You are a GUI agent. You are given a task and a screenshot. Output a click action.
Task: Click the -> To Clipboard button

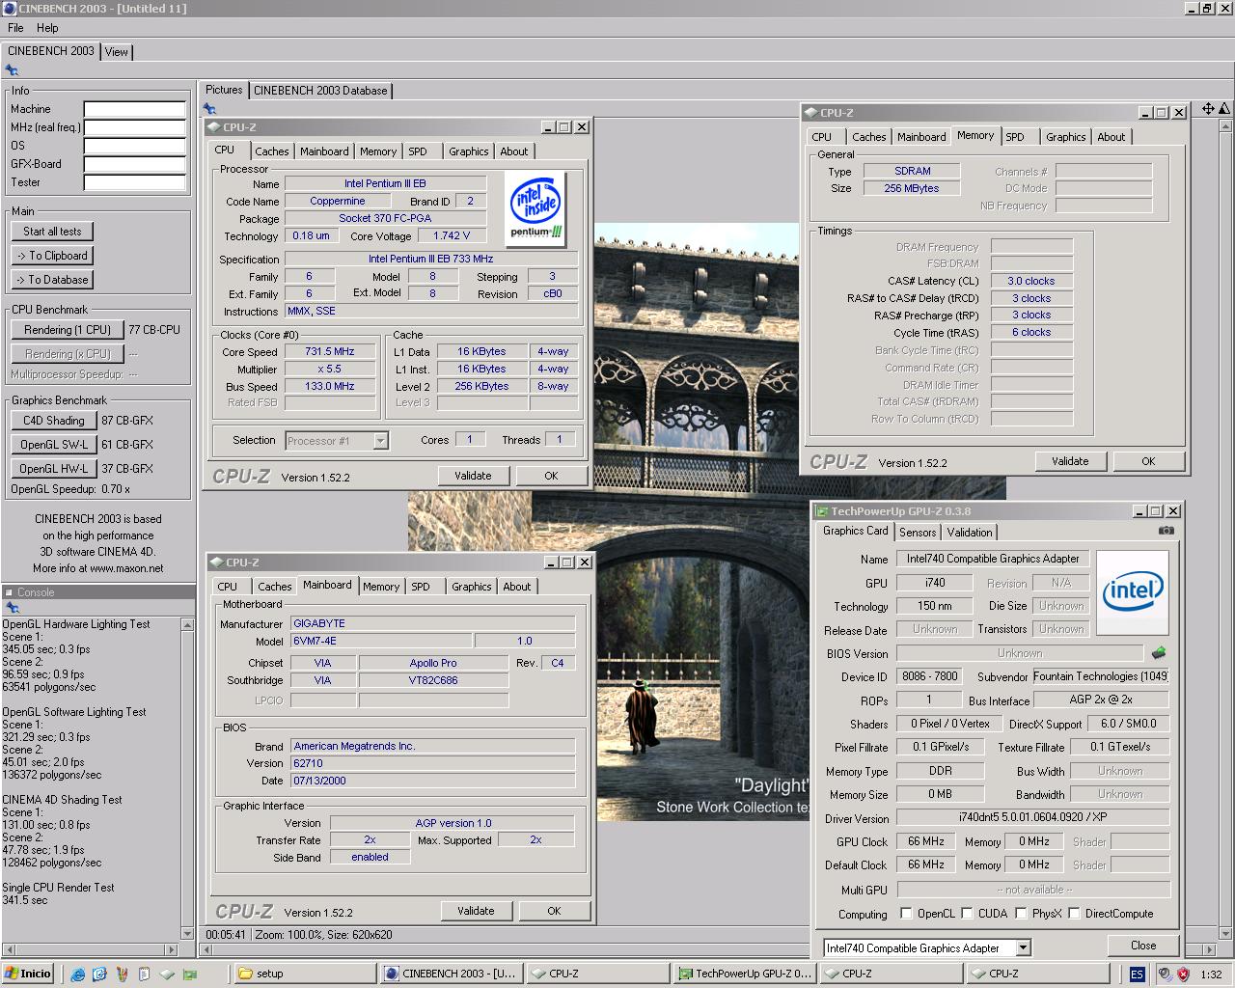coord(52,256)
